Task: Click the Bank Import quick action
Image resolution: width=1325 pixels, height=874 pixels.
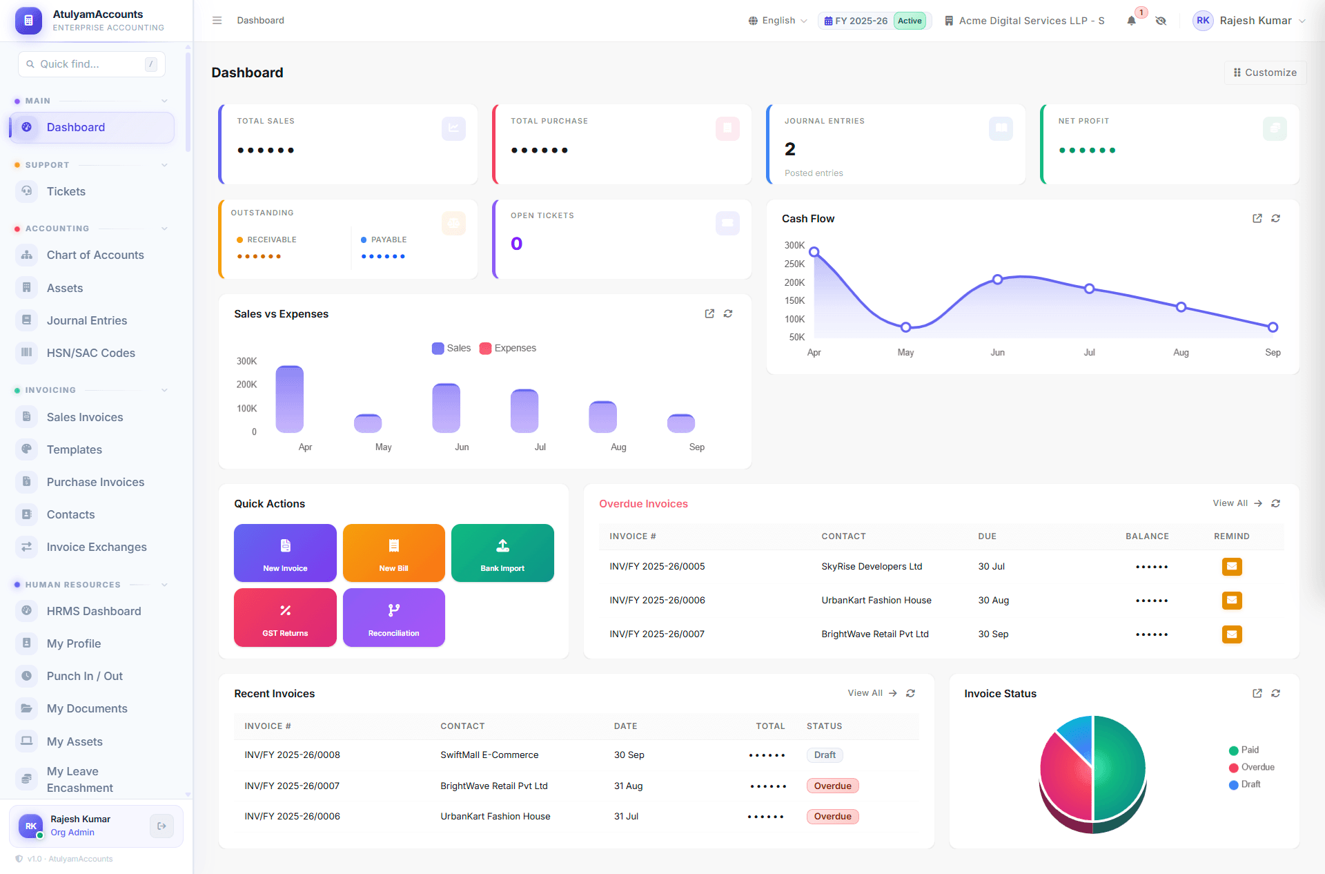Action: point(502,553)
